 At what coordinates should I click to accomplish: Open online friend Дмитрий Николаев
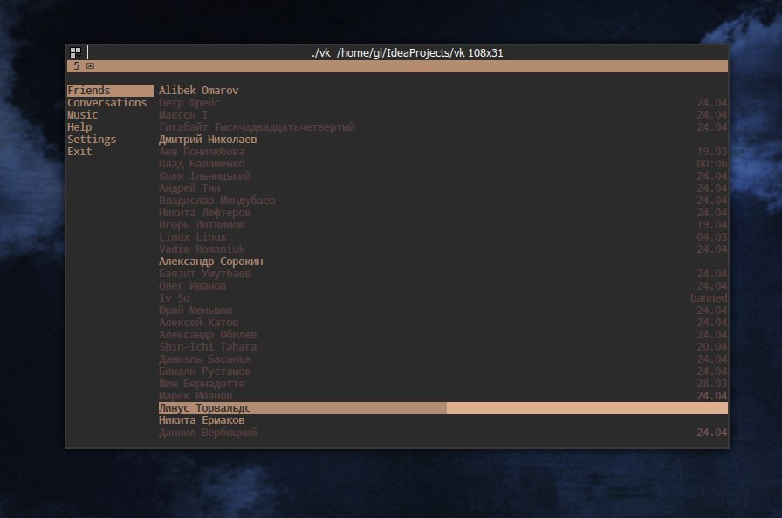click(208, 139)
